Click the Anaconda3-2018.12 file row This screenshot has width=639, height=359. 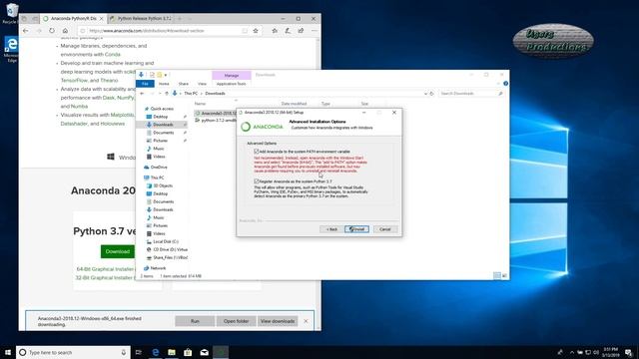[x=216, y=113]
